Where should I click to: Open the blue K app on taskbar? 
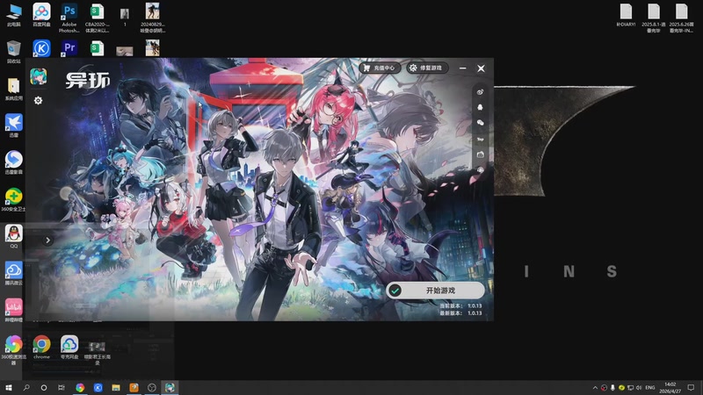tap(98, 387)
